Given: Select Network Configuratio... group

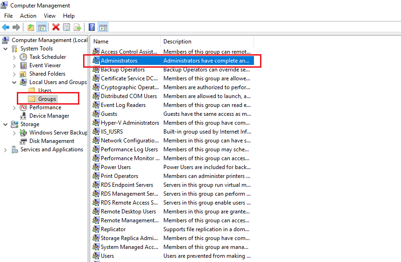Looking at the screenshot, I should [130, 141].
